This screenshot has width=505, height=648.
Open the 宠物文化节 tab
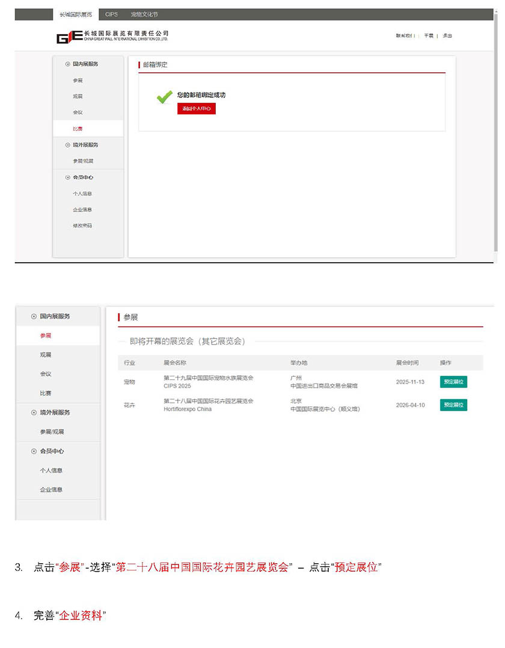(x=144, y=14)
